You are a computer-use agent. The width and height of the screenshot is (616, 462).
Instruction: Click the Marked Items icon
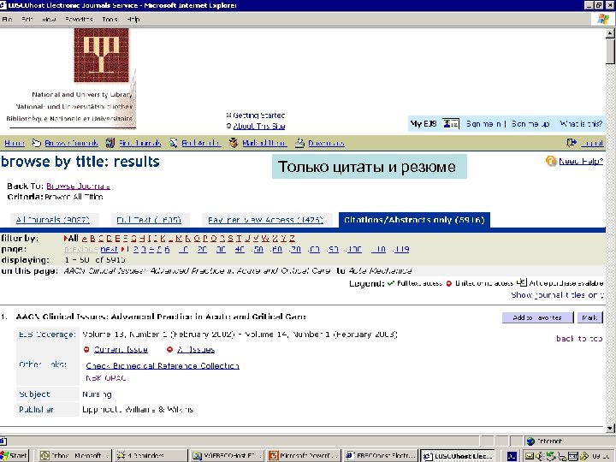pos(234,143)
